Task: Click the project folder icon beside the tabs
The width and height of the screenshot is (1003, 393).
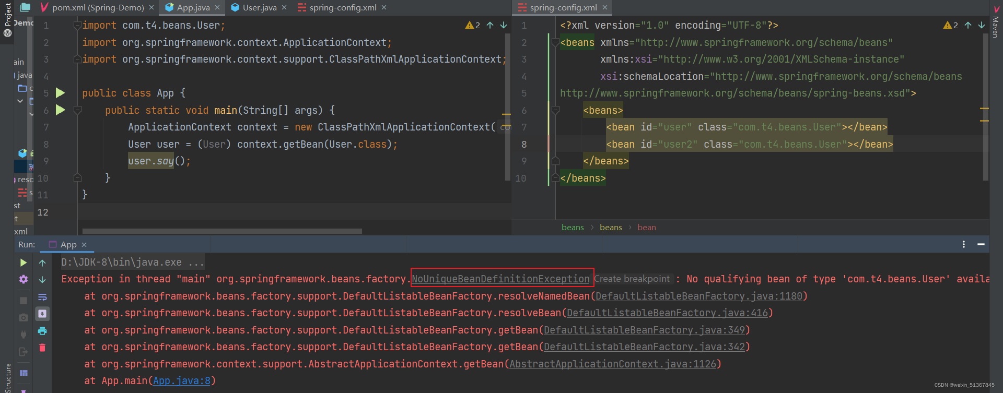Action: pos(25,7)
